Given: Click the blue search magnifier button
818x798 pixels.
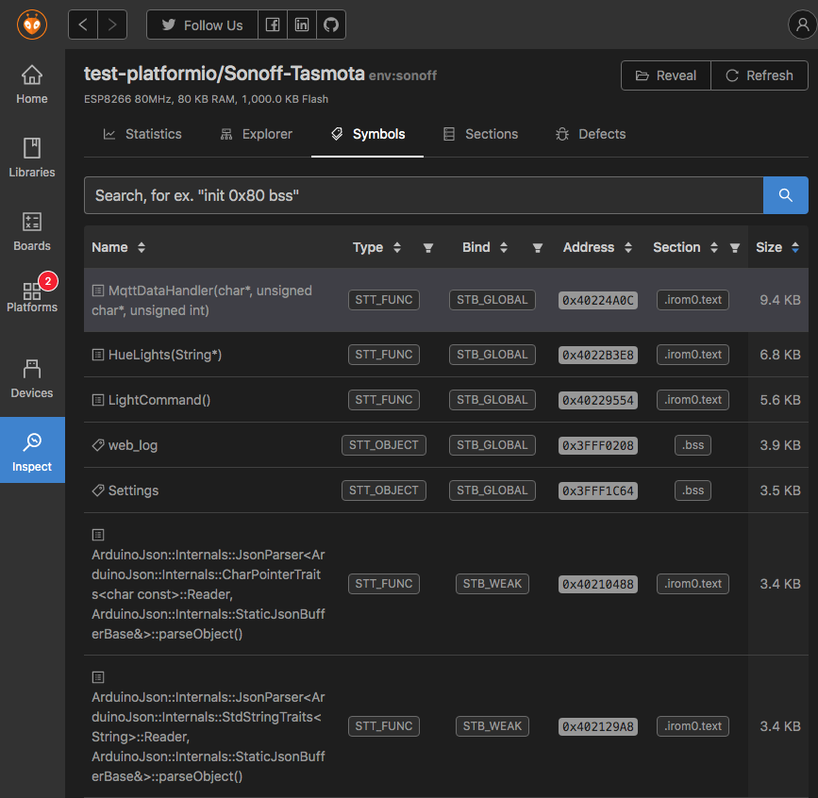Looking at the screenshot, I should (786, 195).
